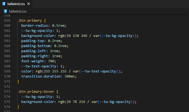
Task: Click the .btn-primary:hover selector
Action: 36,92
